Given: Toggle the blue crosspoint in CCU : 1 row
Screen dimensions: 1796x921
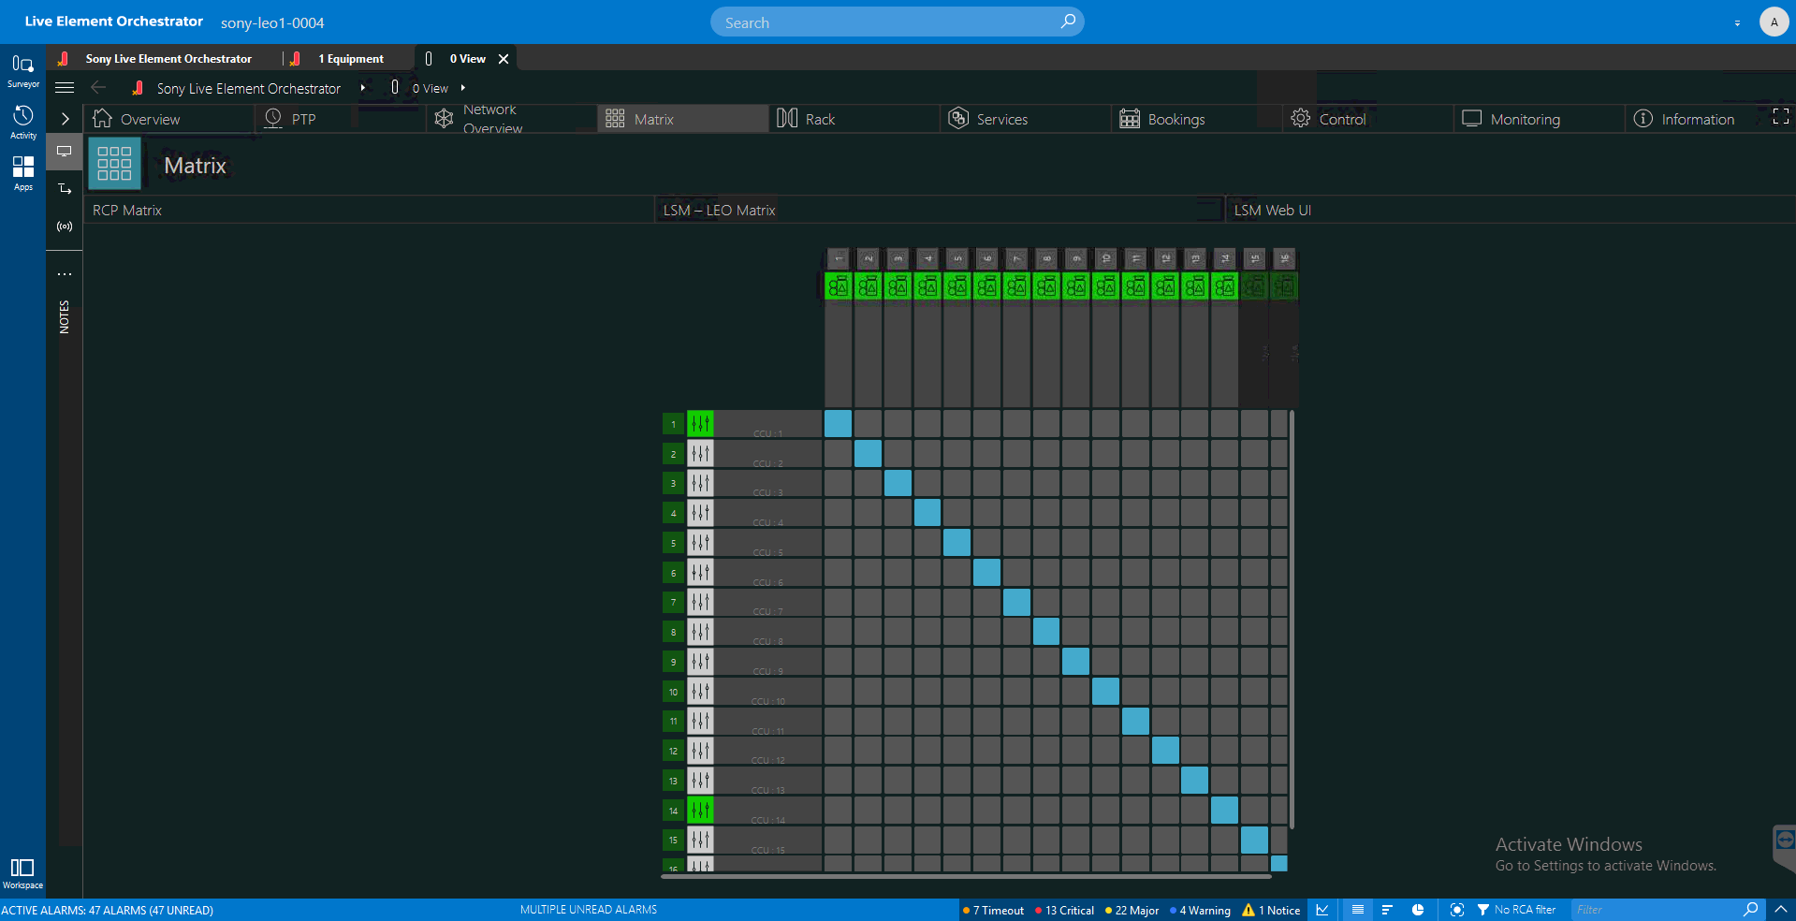Looking at the screenshot, I should (x=839, y=424).
